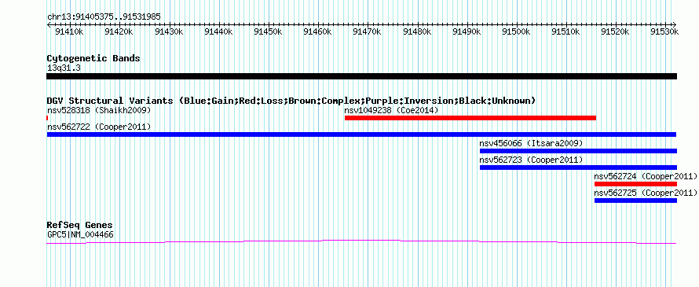Screen dimensions: 699x287
Task: Click the 91500k ruler position
Action: (x=516, y=31)
